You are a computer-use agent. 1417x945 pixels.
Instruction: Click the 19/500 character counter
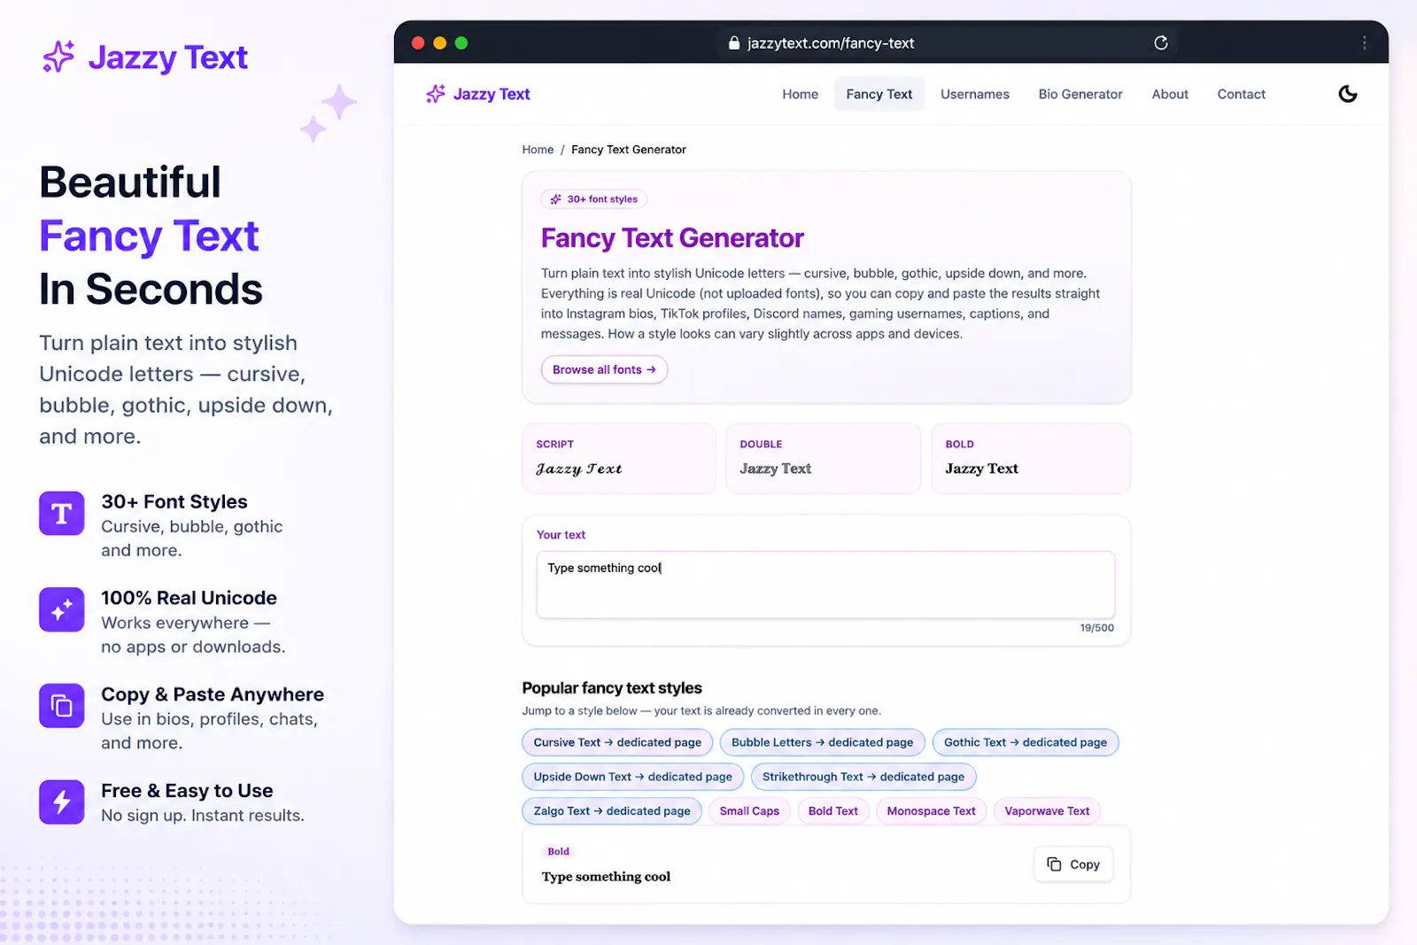click(x=1096, y=628)
